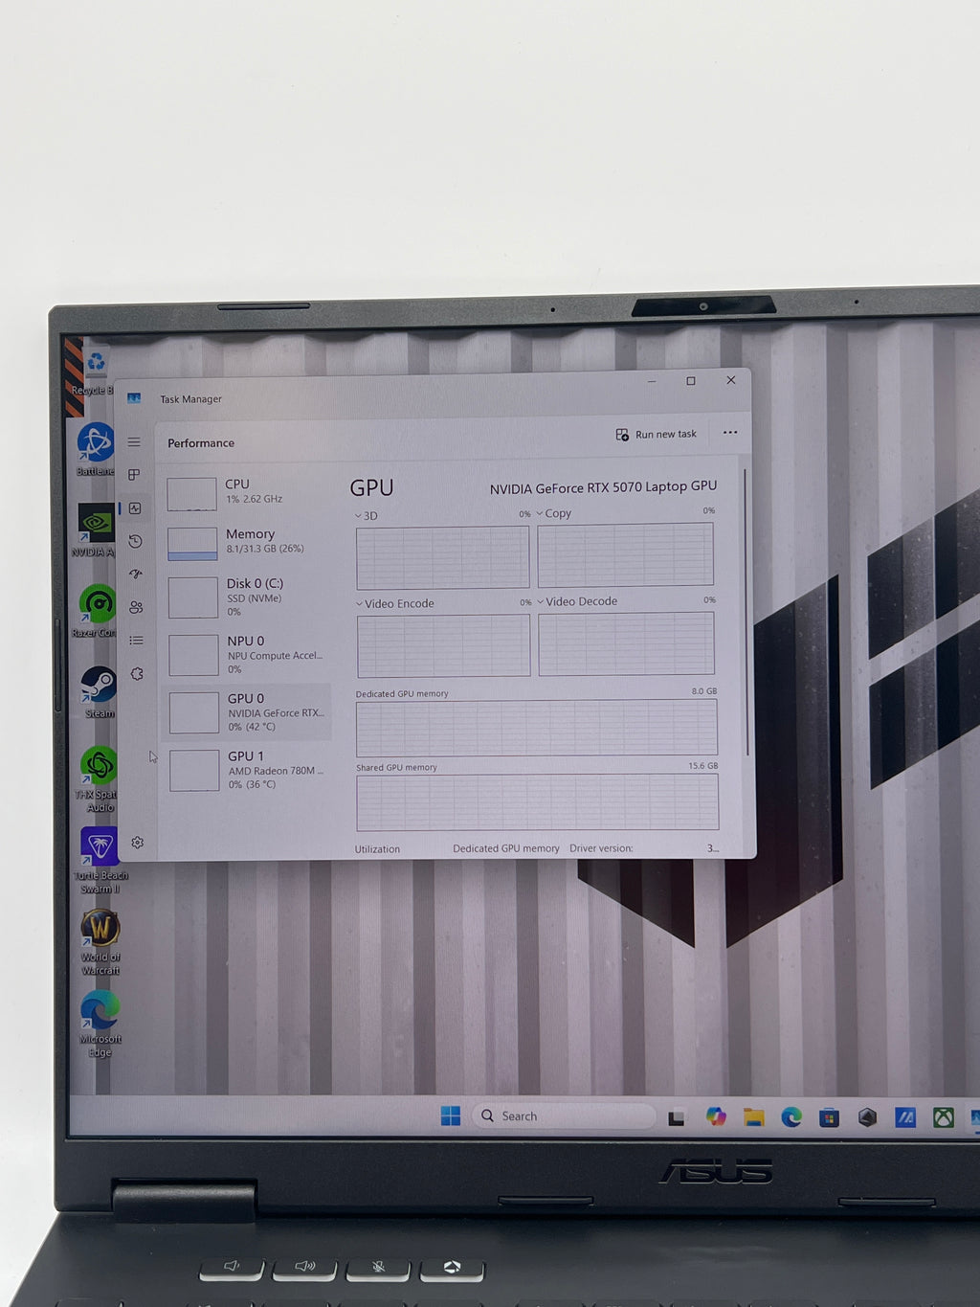
Task: Click the 'Utilization' label at bottom
Action: click(377, 849)
